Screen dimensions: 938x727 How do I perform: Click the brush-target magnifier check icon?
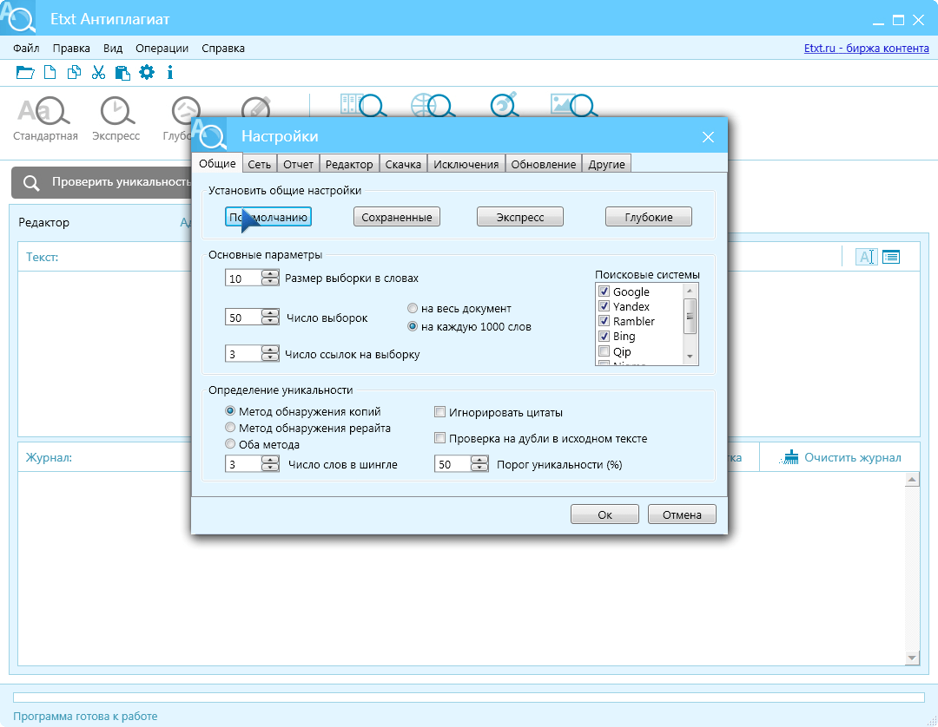[x=505, y=105]
